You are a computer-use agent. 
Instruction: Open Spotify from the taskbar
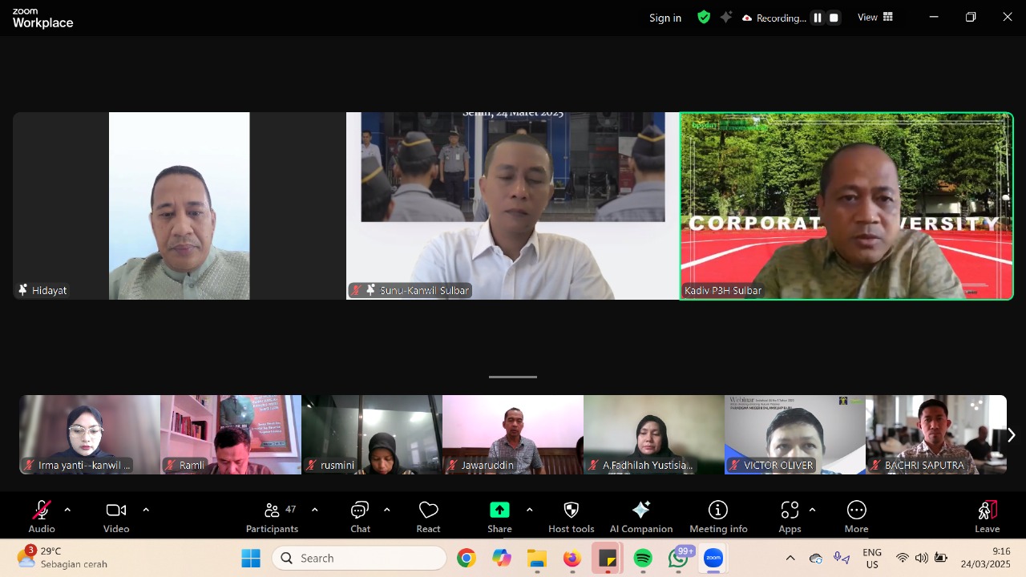point(643,559)
